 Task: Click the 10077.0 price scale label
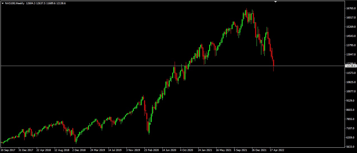[x=351, y=91]
